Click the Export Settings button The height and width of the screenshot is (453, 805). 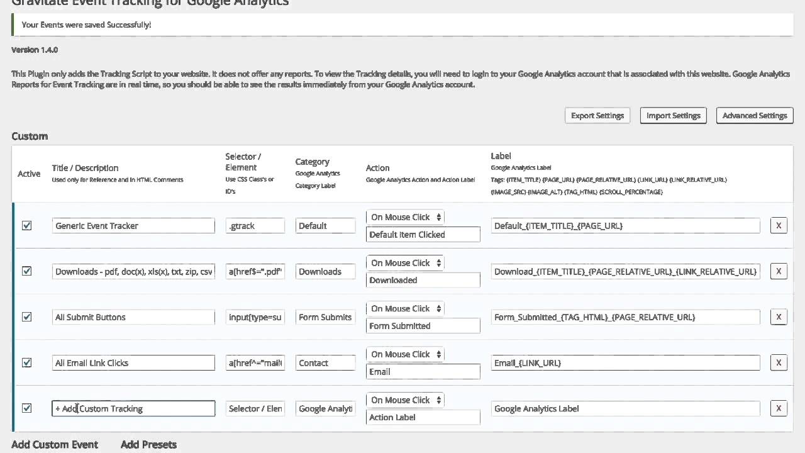[597, 116]
